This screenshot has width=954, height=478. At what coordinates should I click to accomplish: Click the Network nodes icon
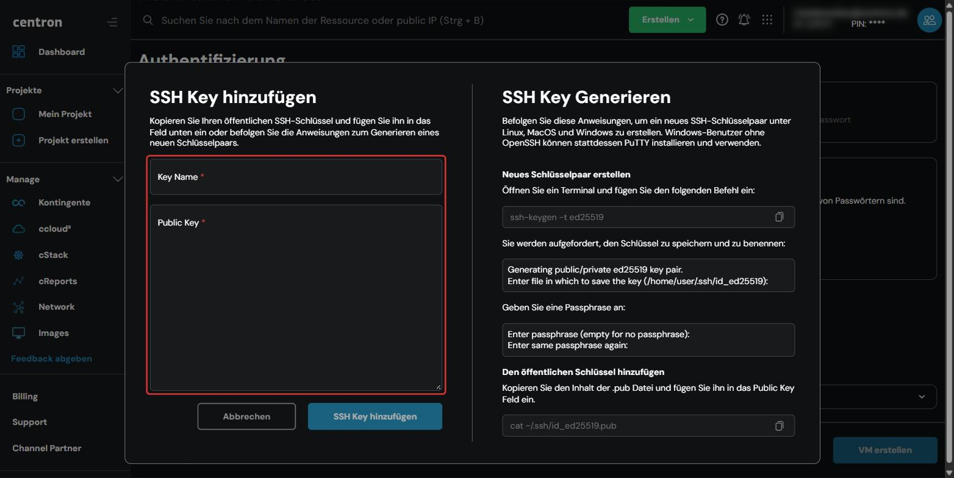pos(19,307)
